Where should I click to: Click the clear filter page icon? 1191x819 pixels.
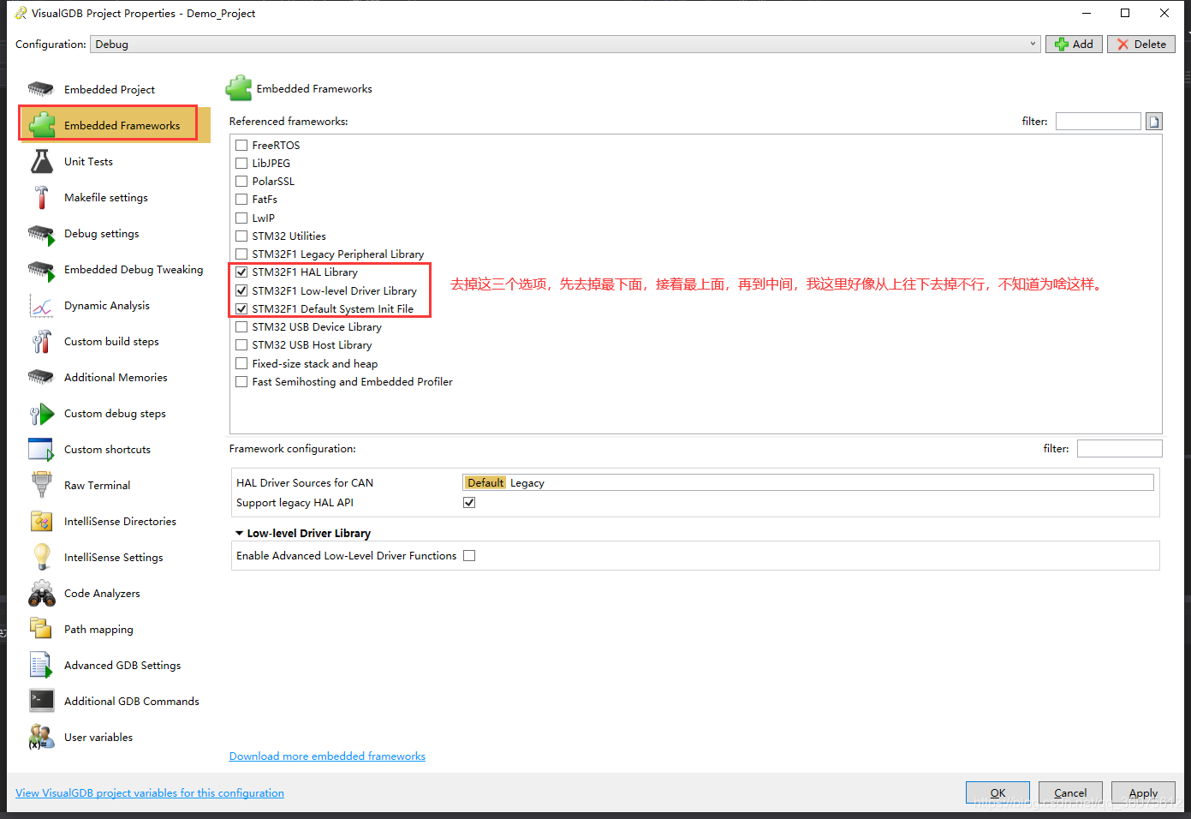click(x=1154, y=122)
